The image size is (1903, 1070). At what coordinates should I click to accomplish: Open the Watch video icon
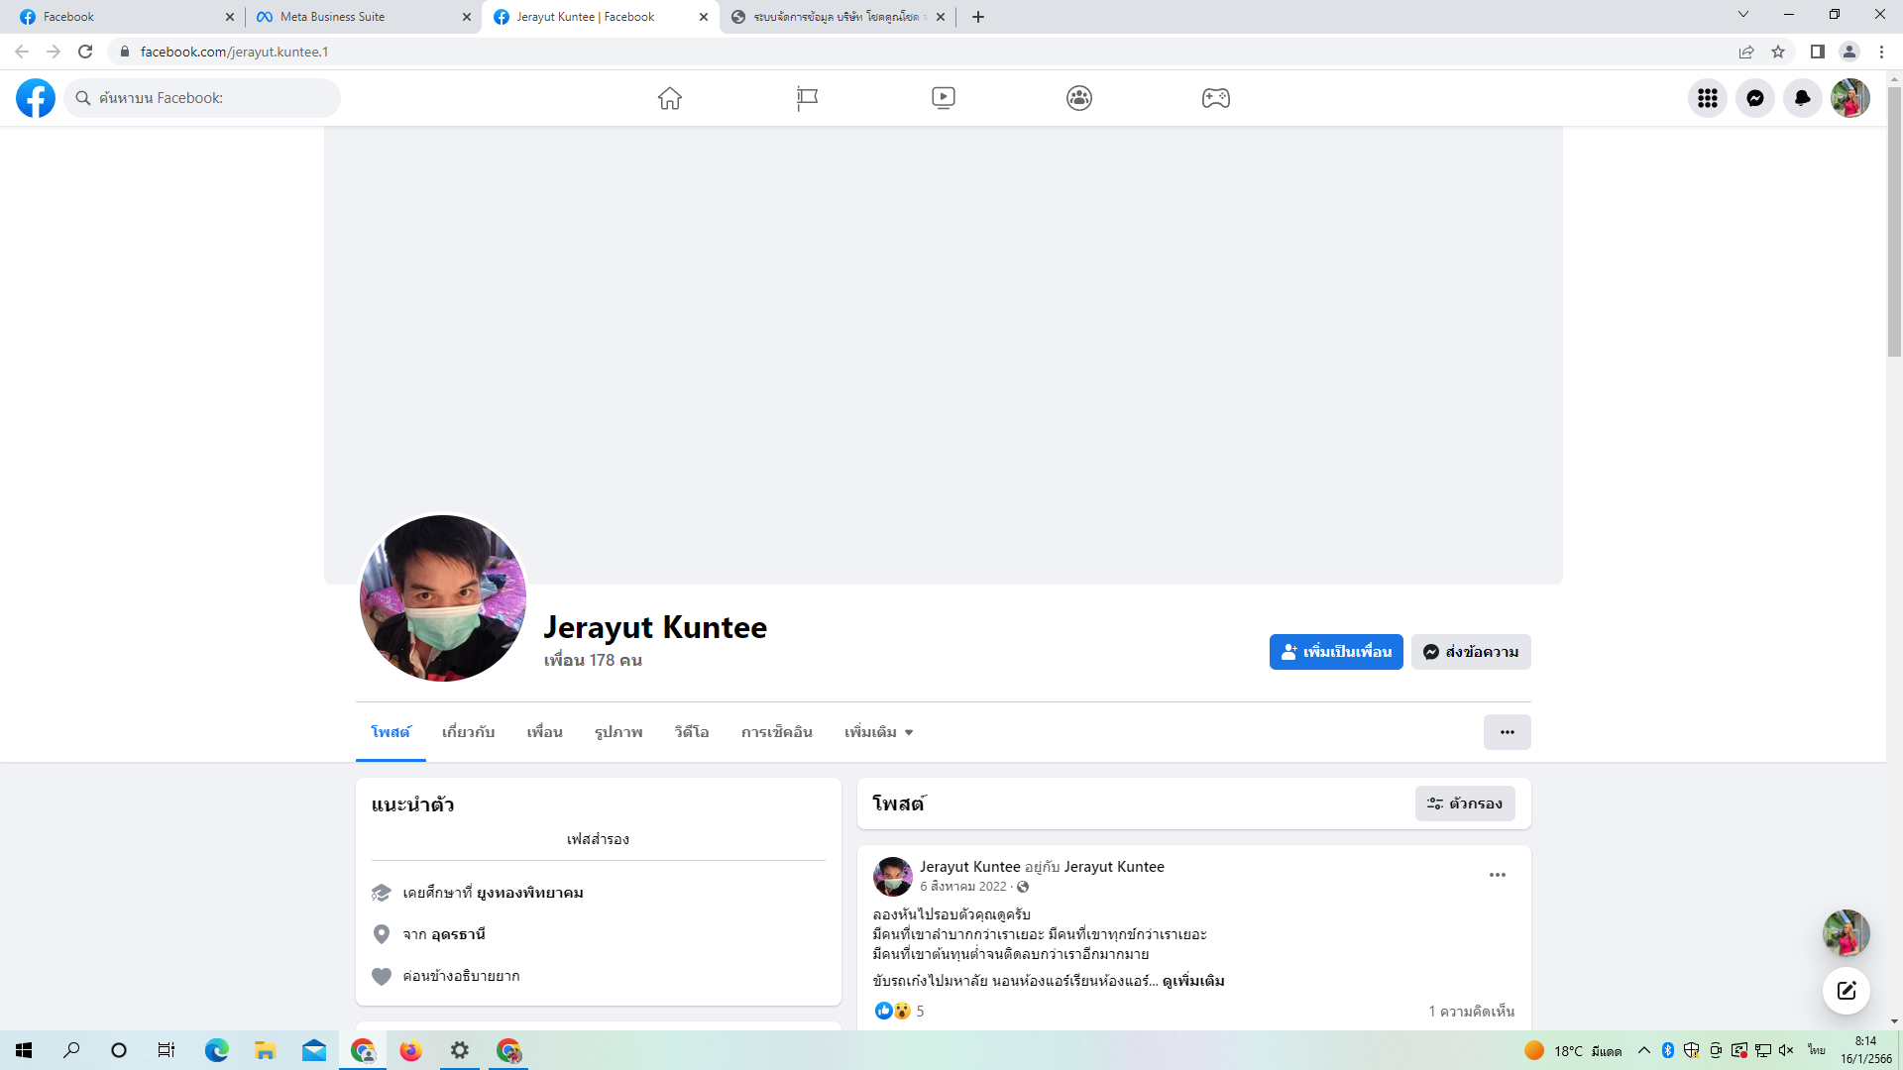943,98
